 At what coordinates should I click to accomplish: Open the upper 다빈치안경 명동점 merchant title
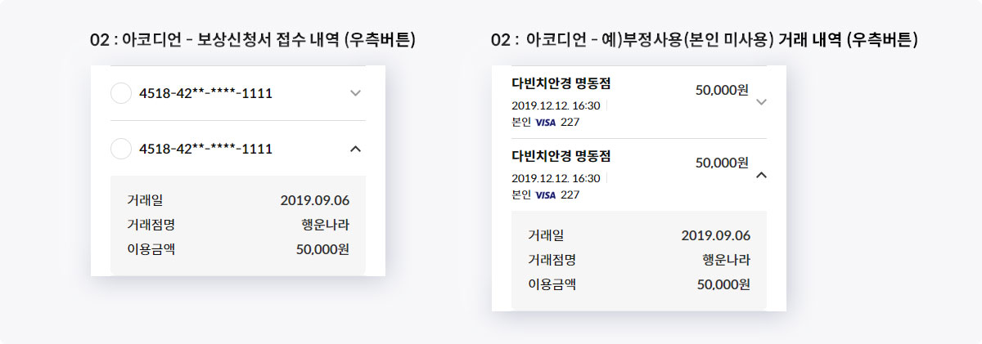click(x=561, y=84)
